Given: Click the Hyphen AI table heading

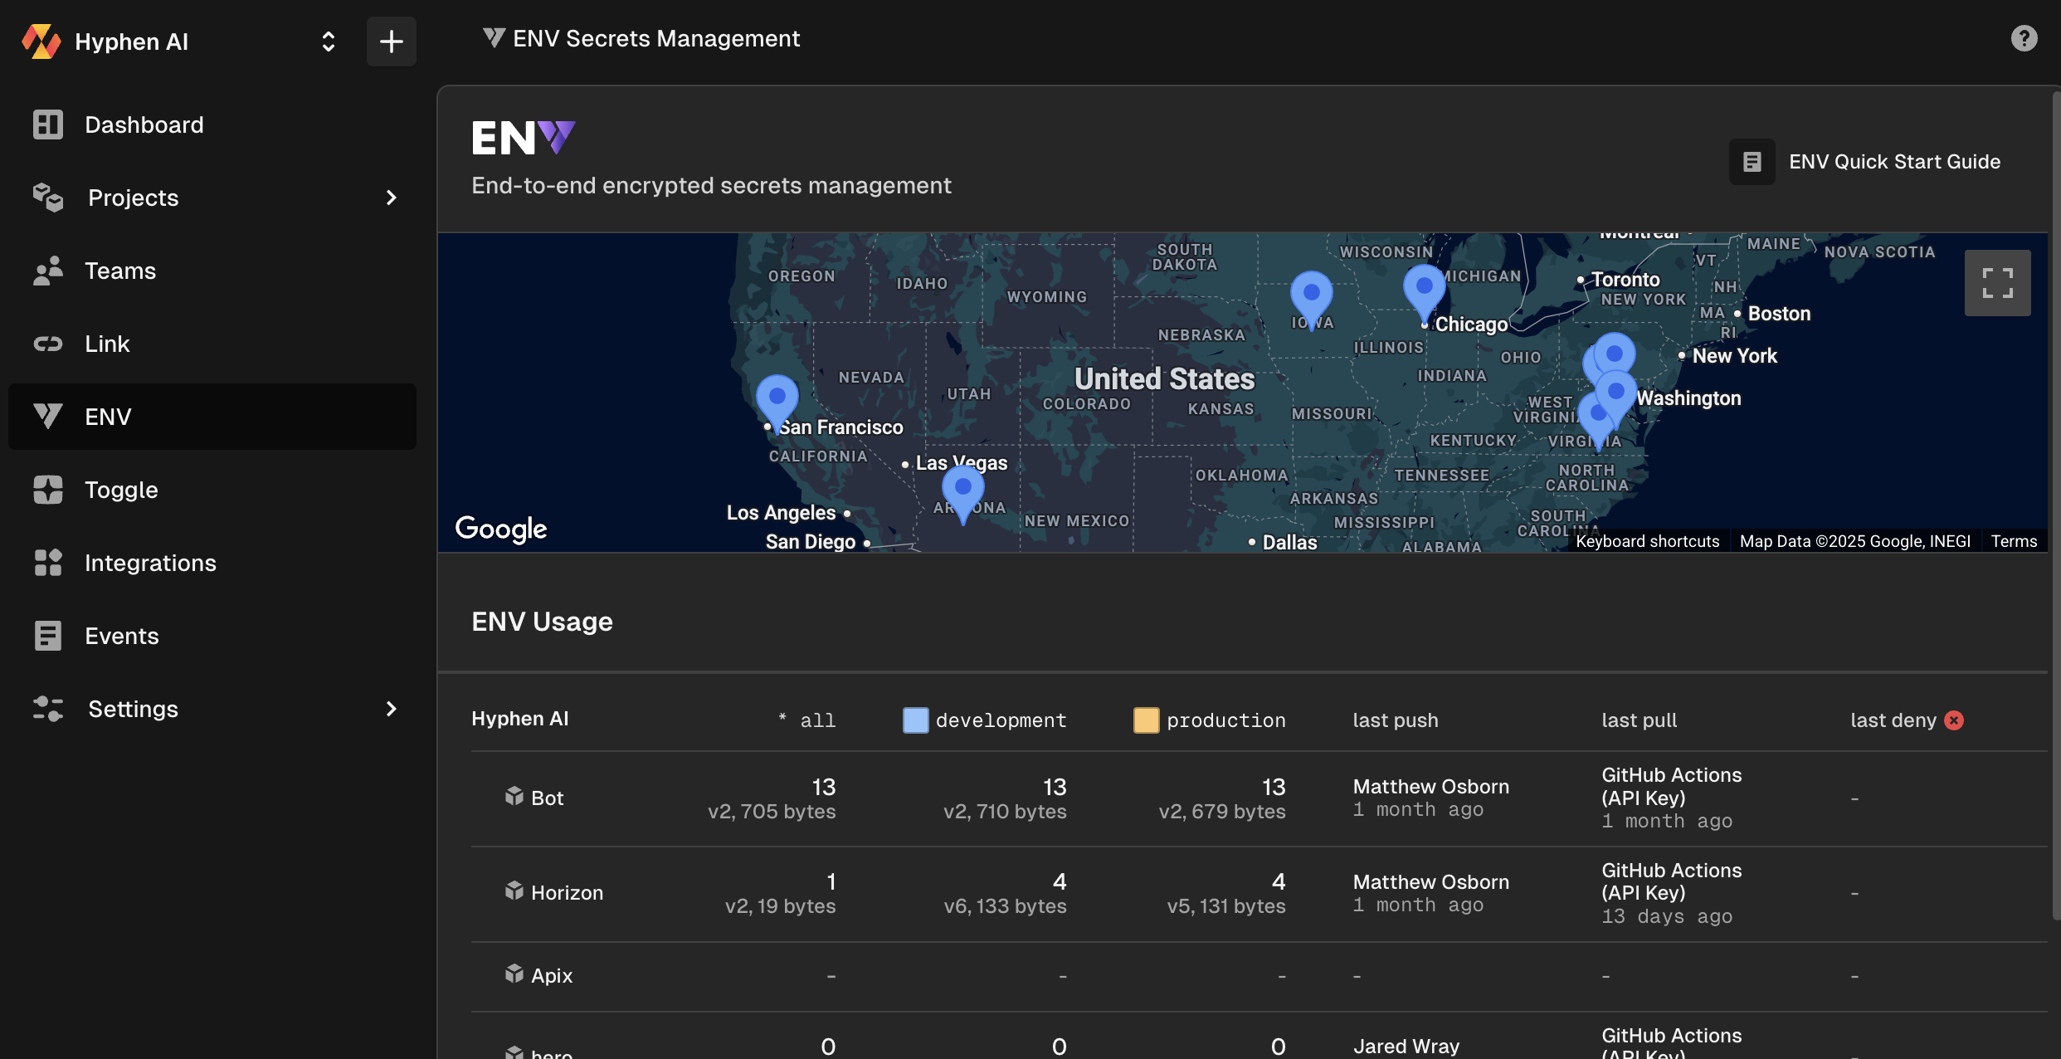Looking at the screenshot, I should click(520, 719).
